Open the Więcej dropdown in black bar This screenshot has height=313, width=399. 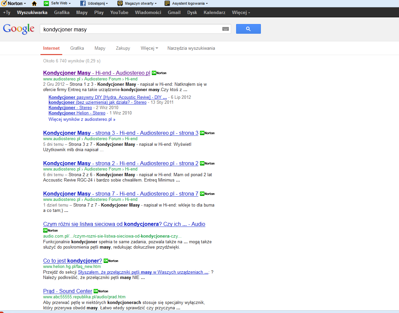click(x=241, y=12)
